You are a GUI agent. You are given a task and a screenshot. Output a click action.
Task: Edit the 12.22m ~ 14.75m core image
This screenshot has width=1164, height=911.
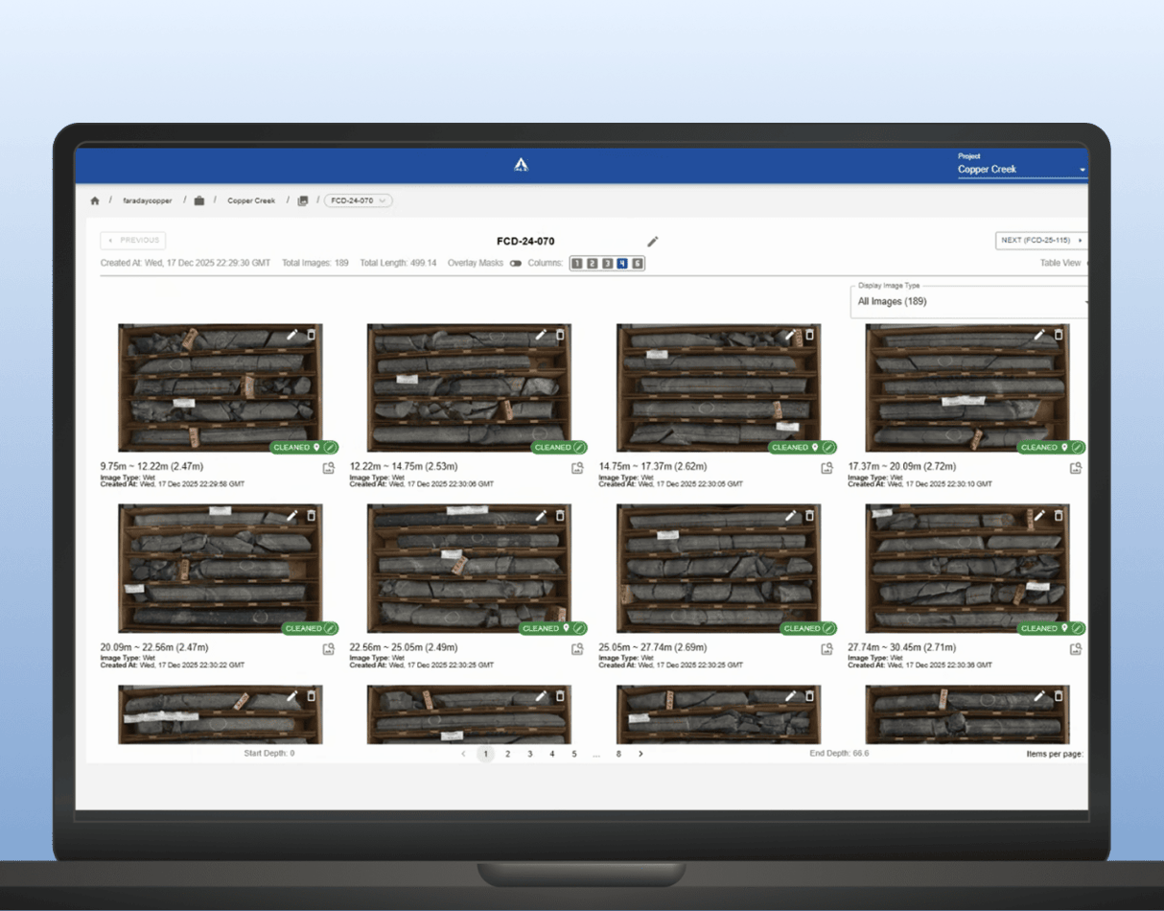tap(541, 335)
